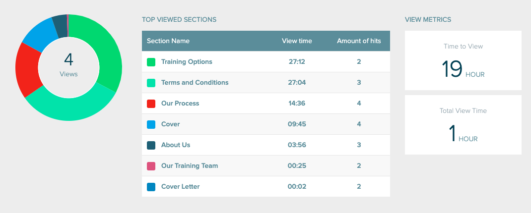Click the blue Cover Letter swatch

pos(151,187)
